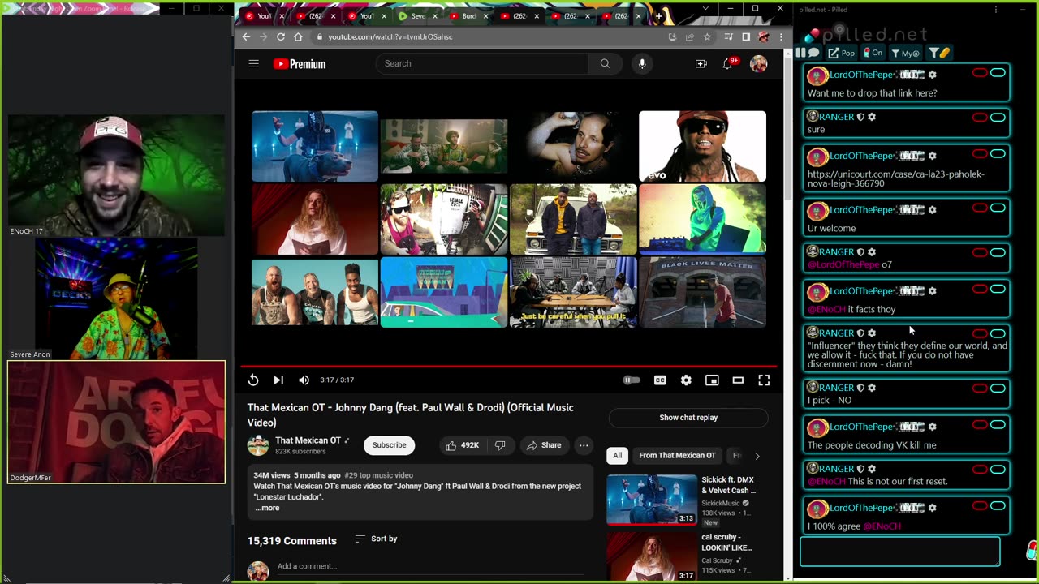The image size is (1039, 584).
Task: Switch the player to miniplayer mode
Action: click(712, 380)
